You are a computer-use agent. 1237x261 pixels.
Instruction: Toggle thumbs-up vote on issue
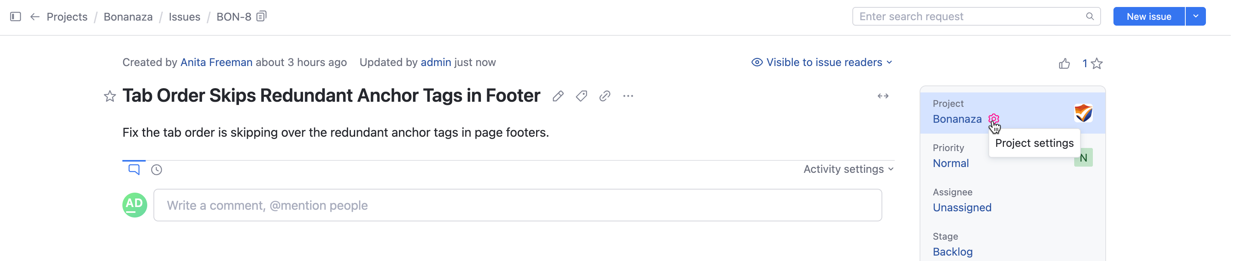[1064, 64]
